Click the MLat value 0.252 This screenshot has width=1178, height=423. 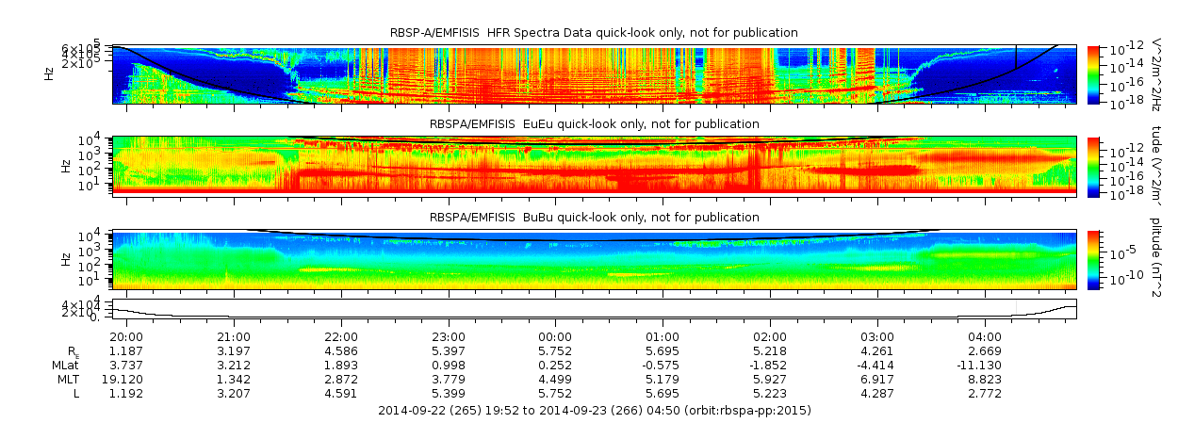tap(555, 365)
